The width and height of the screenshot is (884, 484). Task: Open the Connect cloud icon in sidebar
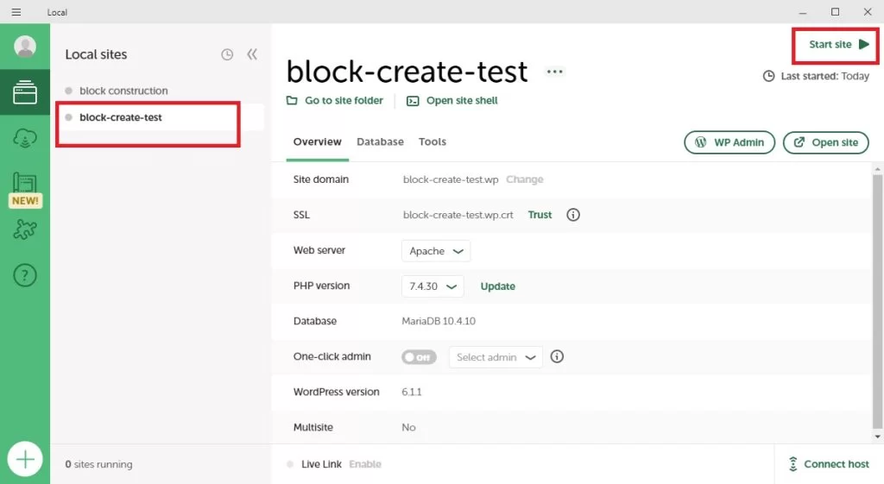pyautogui.click(x=25, y=138)
